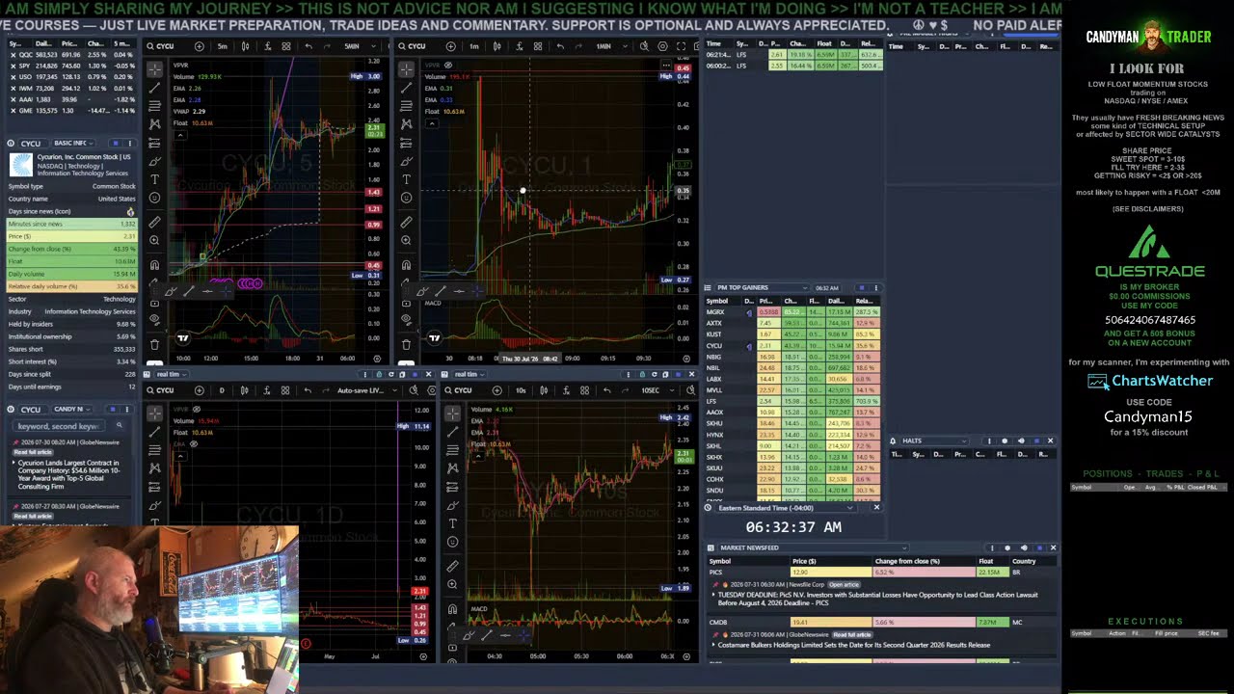
Task: Toggle EMA visibility eye in daily chart legend
Action: pyautogui.click(x=193, y=443)
